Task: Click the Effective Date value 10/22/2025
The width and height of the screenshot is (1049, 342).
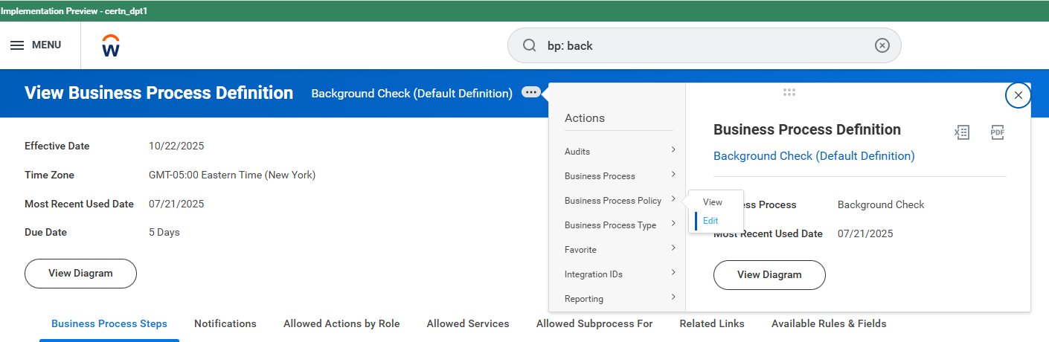Action: [x=176, y=146]
